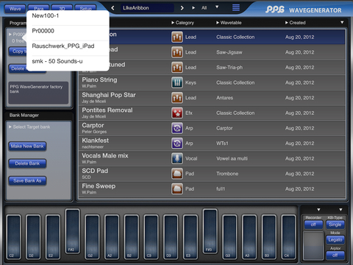Screen dimensions: 353x265
Task: Select the Piano String patch
Action: click(x=212, y=82)
